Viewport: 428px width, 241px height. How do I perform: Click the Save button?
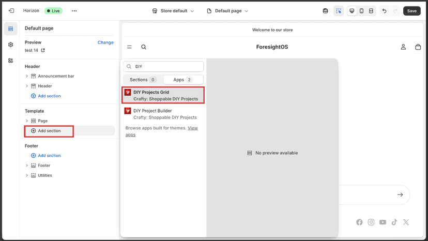(411, 11)
